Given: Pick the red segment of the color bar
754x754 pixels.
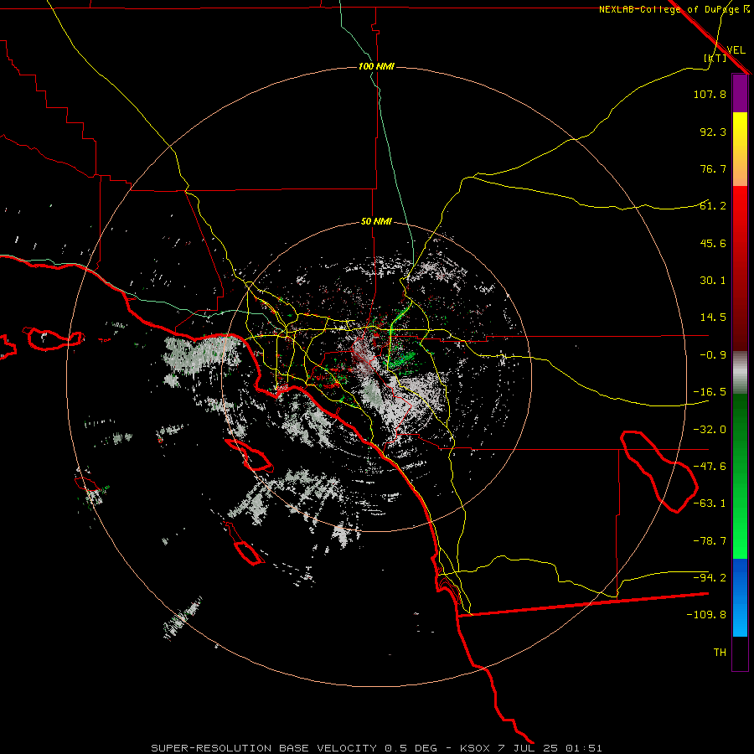Looking at the screenshot, I should point(740,268).
